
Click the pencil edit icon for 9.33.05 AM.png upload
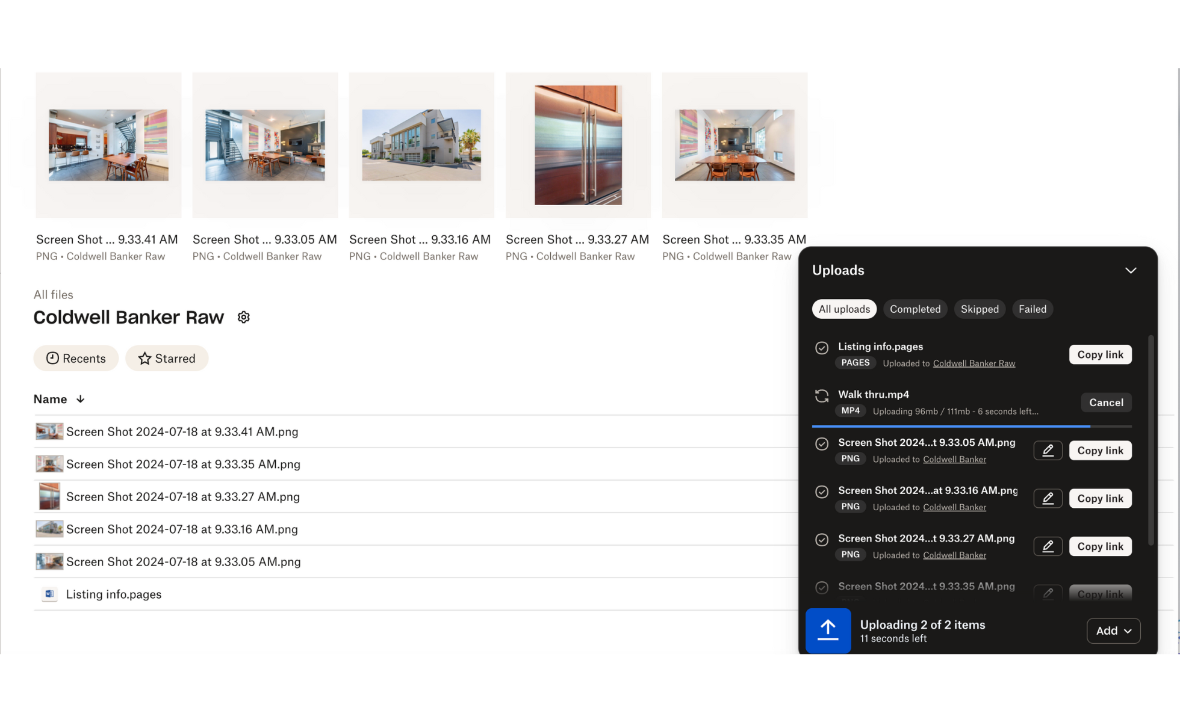click(1048, 451)
